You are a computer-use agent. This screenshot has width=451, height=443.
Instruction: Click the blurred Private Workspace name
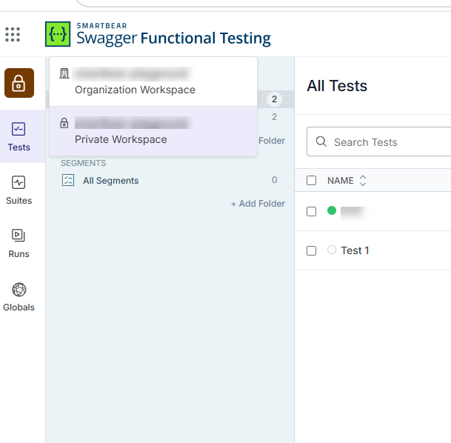[x=133, y=123]
